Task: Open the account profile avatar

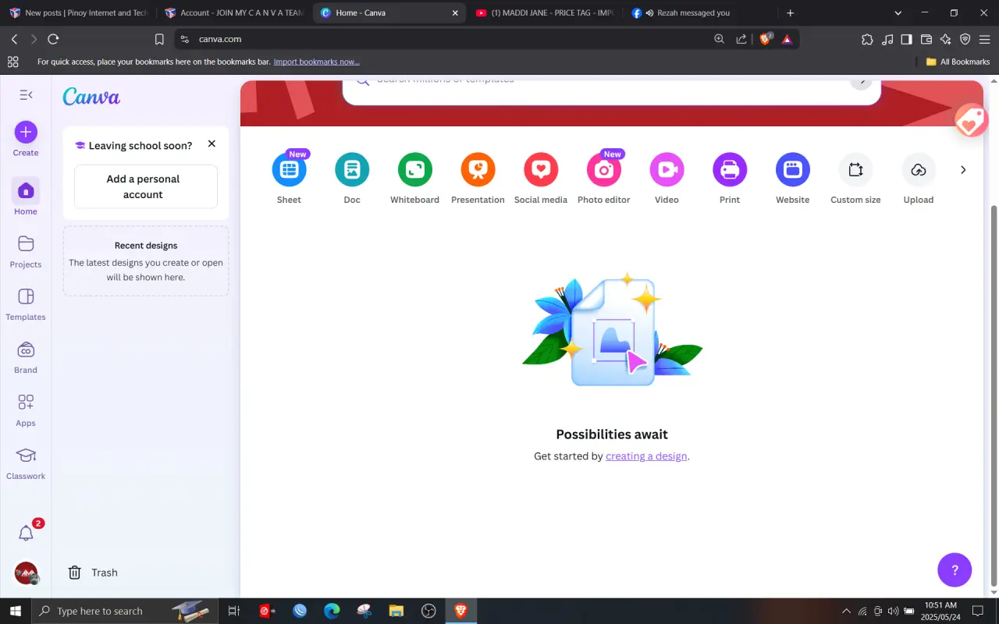Action: tap(26, 573)
